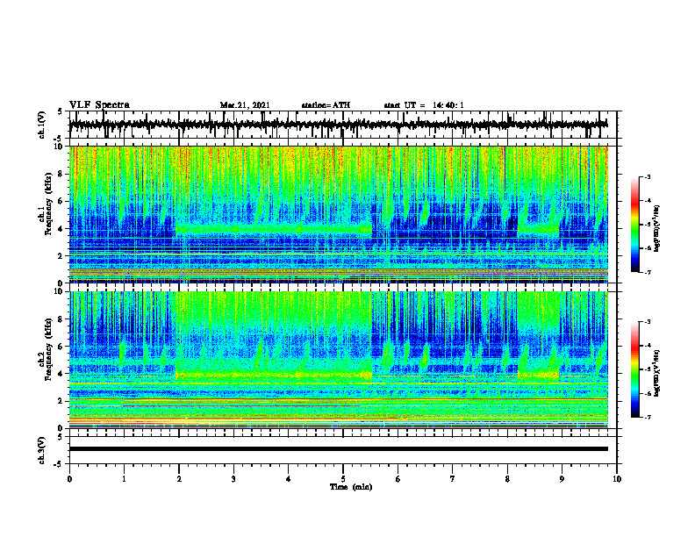Select the log(PSD) label beside lower colorbar
Screen dimensions: 695x537
coord(656,373)
